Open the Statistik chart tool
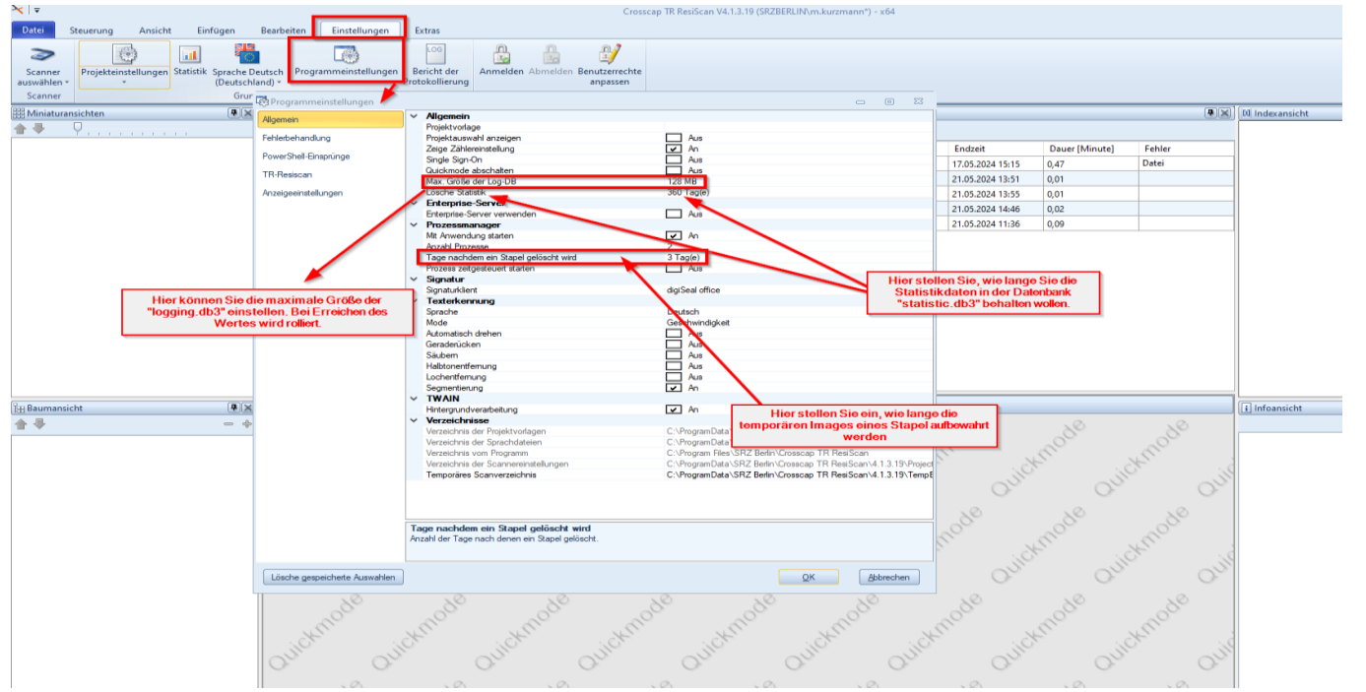This screenshot has height=692, width=1366. click(x=190, y=60)
